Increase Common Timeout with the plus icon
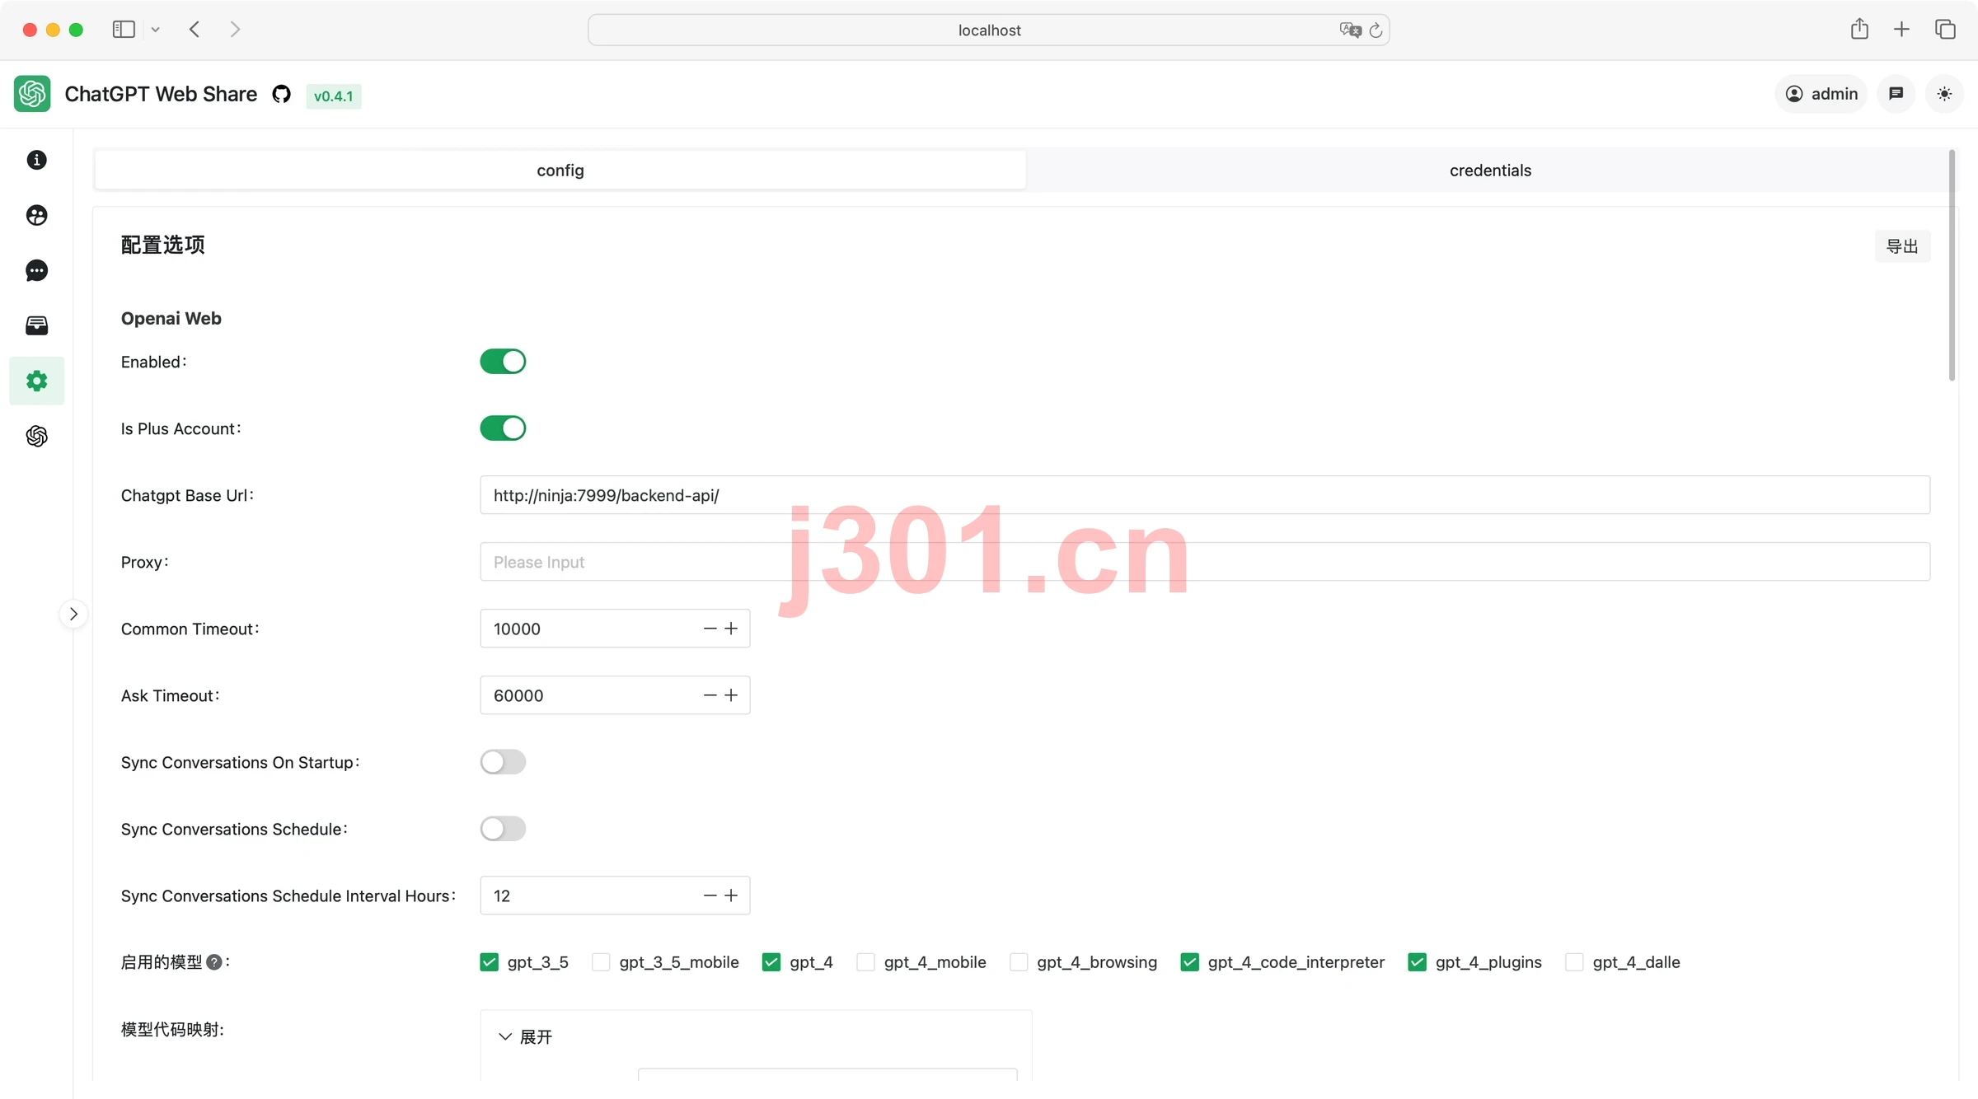 pyautogui.click(x=731, y=629)
